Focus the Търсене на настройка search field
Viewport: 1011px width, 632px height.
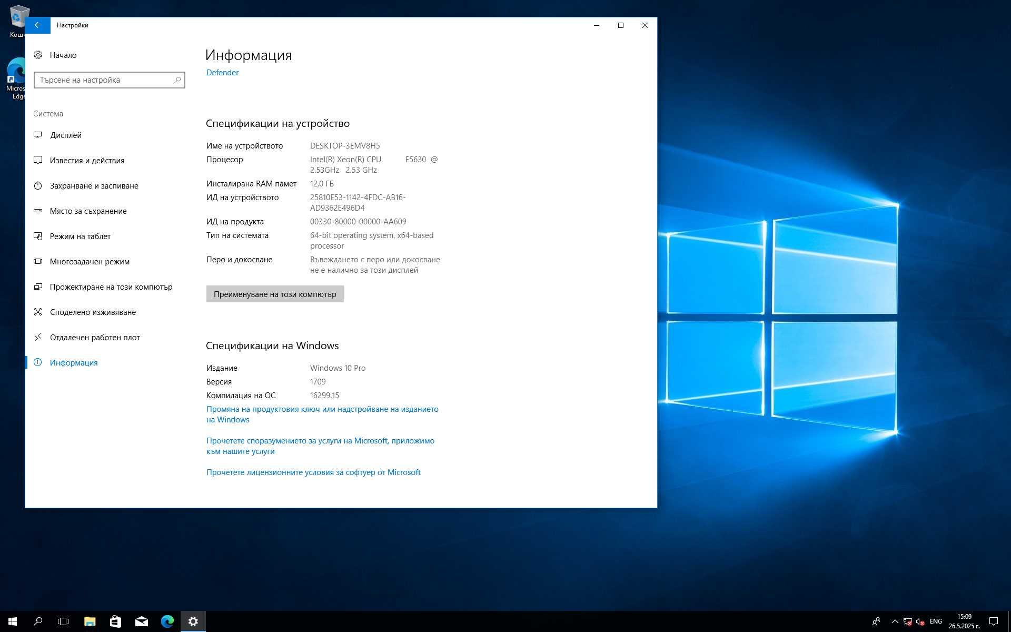click(110, 80)
